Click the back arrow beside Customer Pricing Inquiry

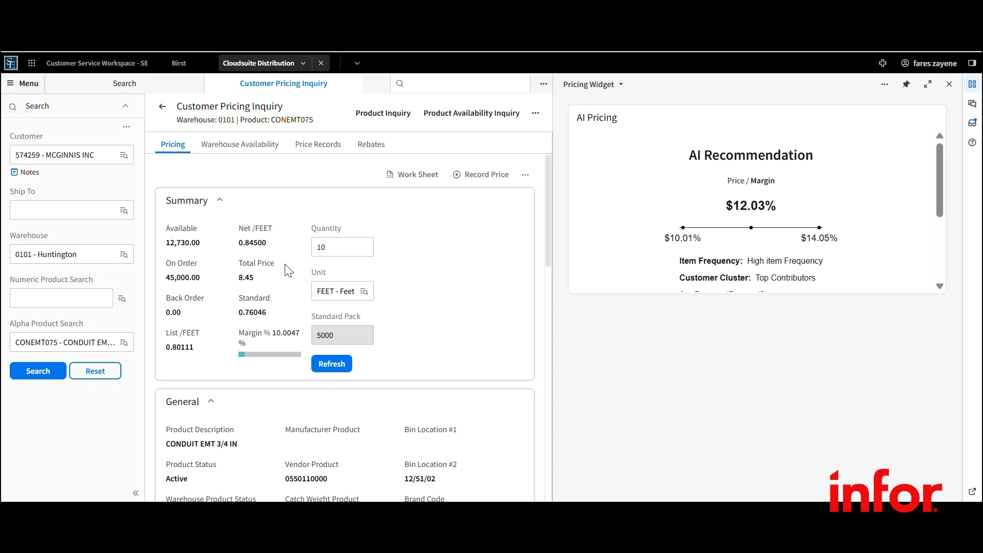(162, 107)
